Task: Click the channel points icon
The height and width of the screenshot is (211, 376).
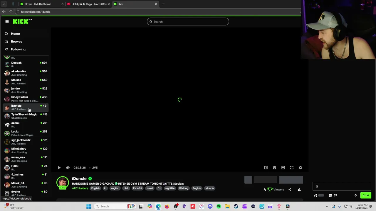Action: 316,195
